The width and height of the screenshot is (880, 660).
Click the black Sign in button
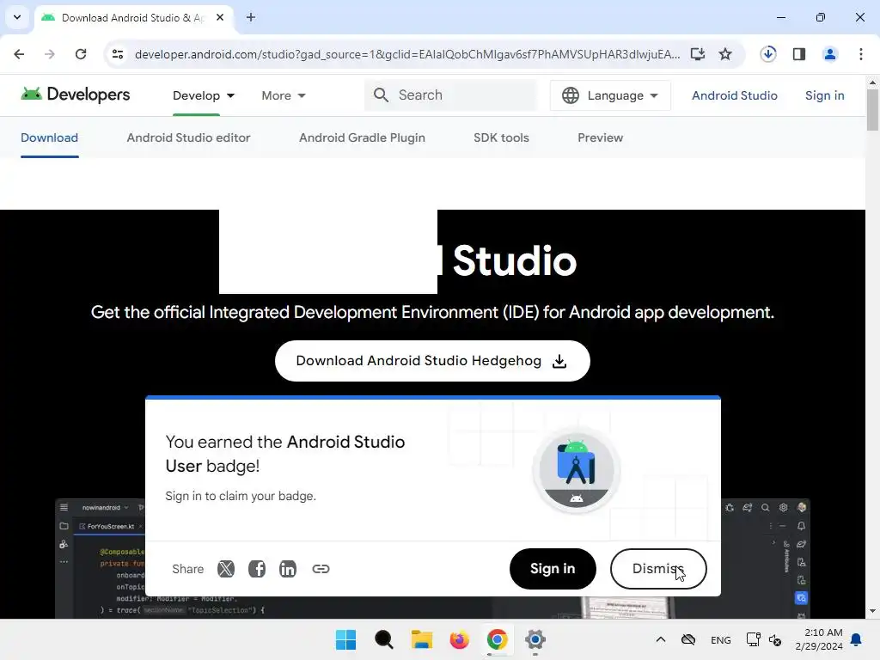point(553,569)
